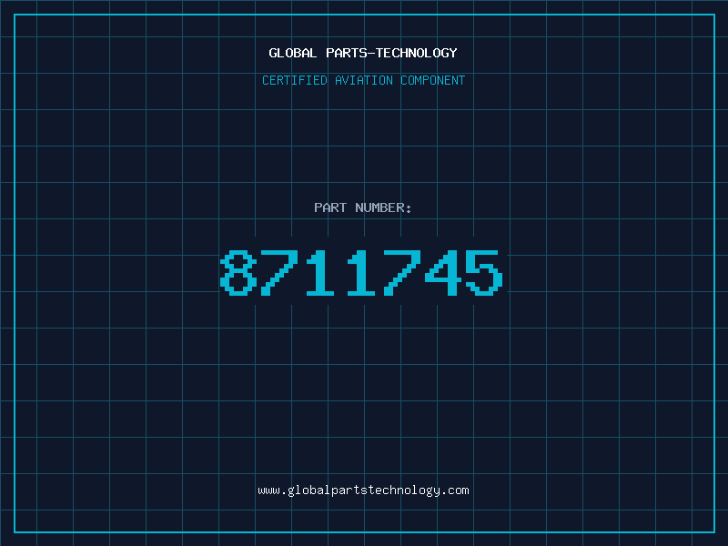This screenshot has height=546, width=728.
Task: Click the GLOBAL PARTS-TECHNOLOGY heading
Action: 363,53
